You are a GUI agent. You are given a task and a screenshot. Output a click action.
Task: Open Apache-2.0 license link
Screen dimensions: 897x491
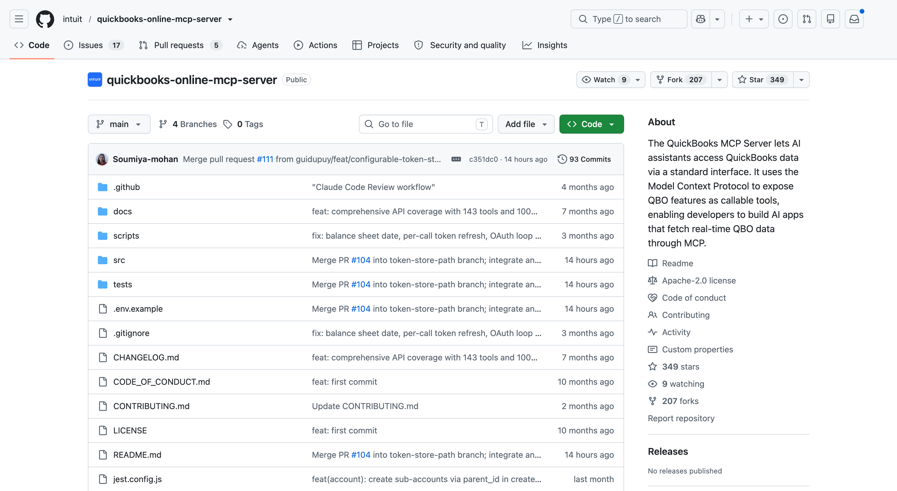coord(691,281)
